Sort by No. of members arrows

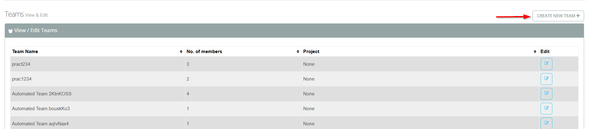click(298, 52)
